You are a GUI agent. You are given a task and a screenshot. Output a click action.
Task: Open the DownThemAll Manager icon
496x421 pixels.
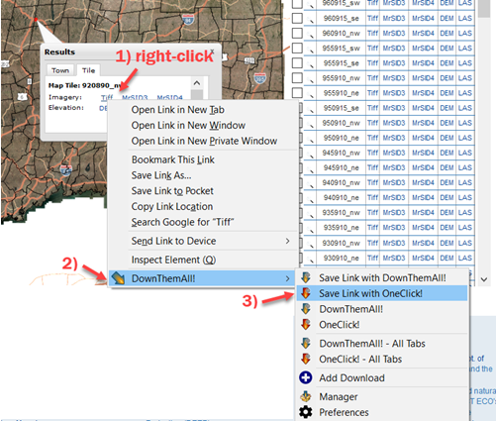coord(306,396)
